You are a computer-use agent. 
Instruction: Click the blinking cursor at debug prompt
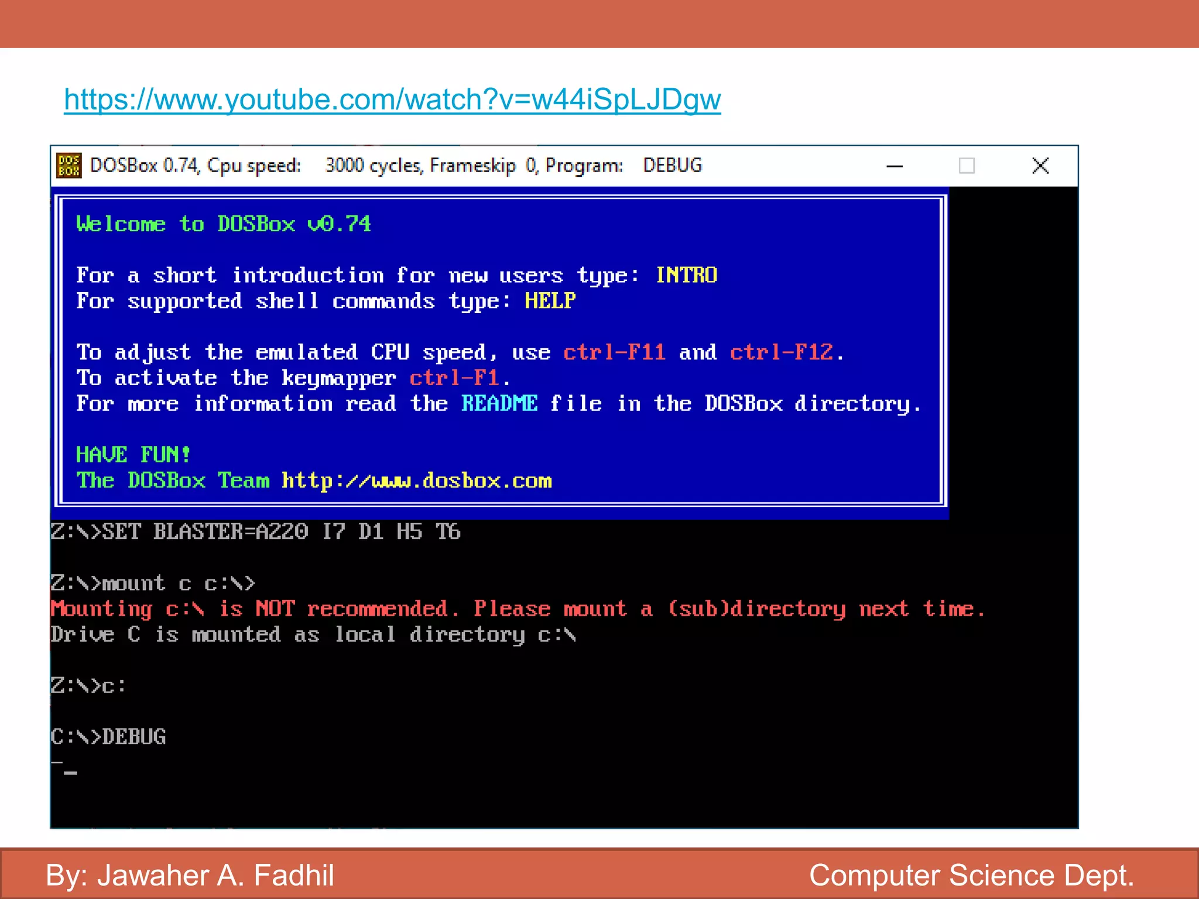(x=70, y=773)
